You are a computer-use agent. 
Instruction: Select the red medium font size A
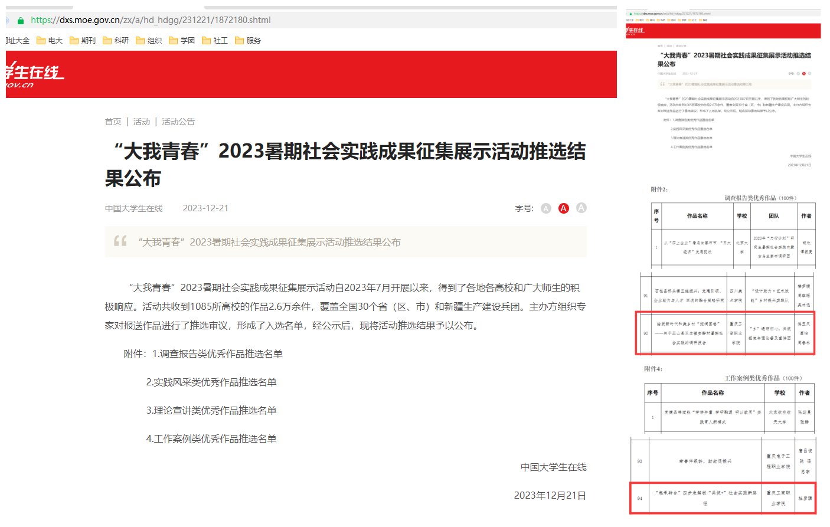click(564, 208)
